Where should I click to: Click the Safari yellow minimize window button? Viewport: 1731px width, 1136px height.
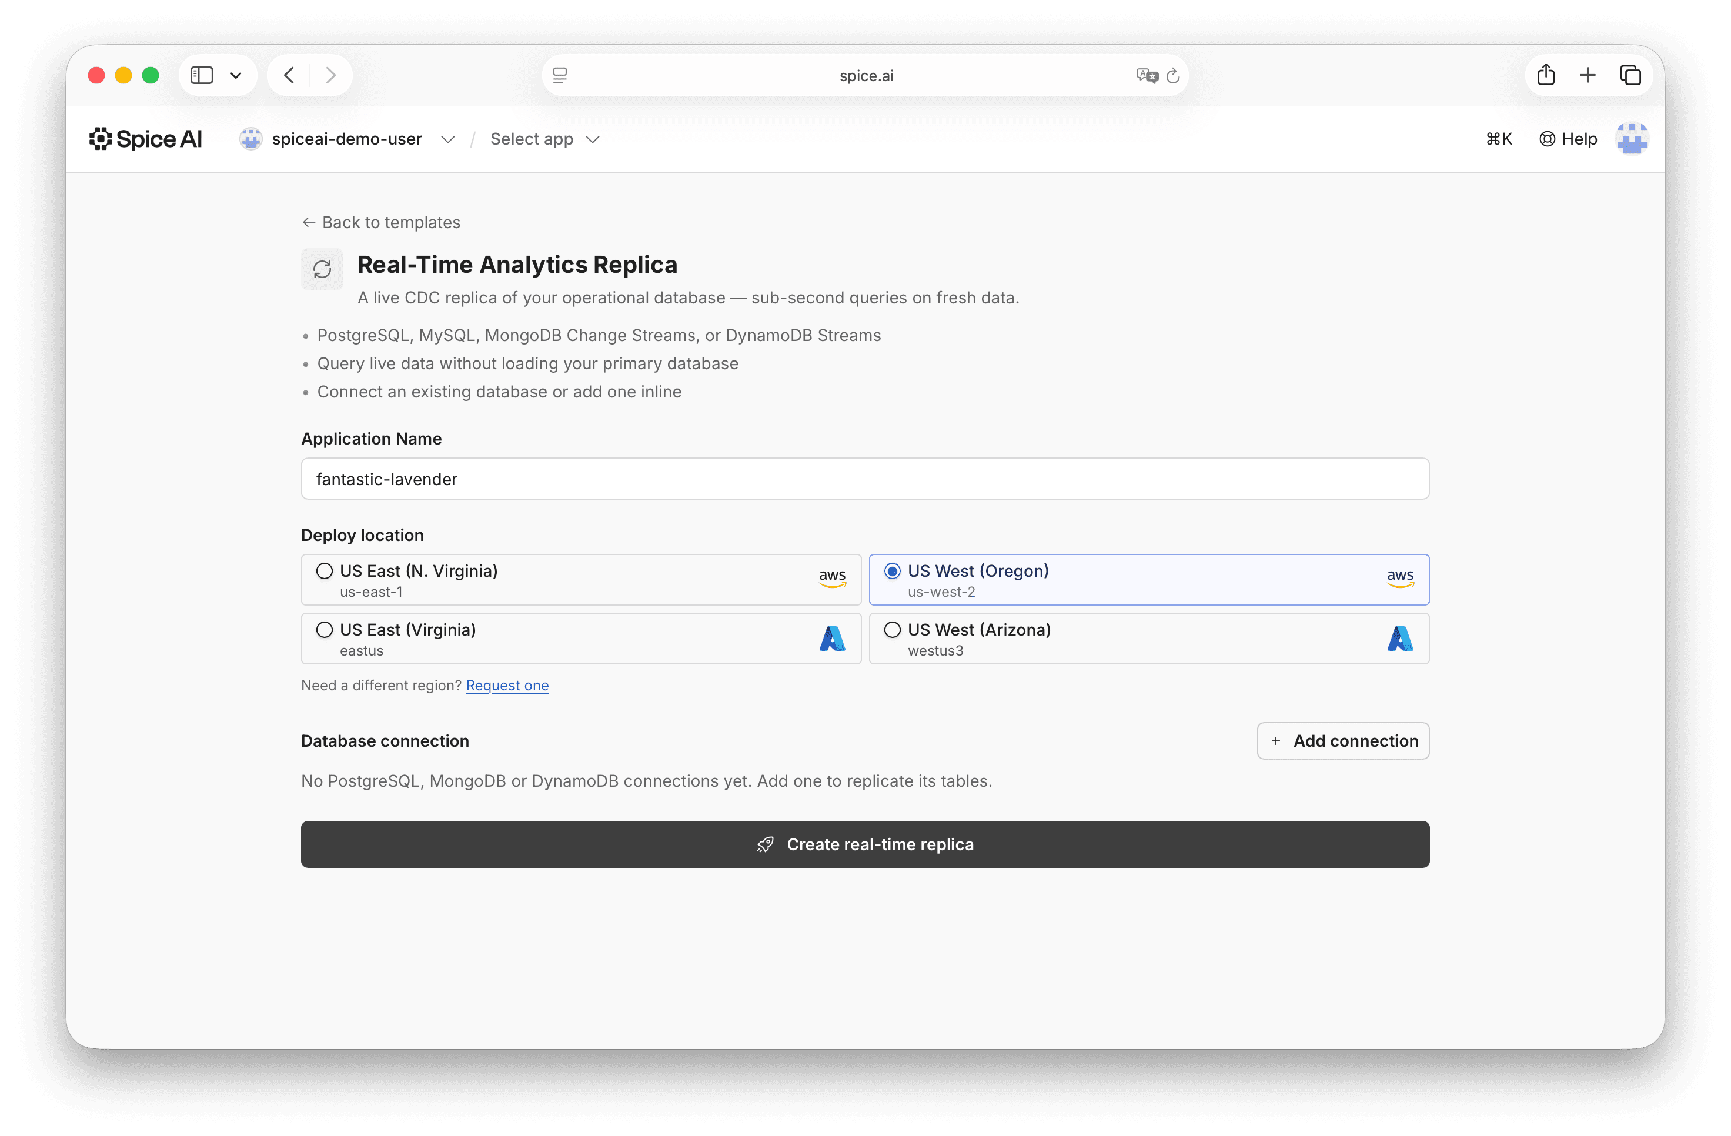click(123, 76)
